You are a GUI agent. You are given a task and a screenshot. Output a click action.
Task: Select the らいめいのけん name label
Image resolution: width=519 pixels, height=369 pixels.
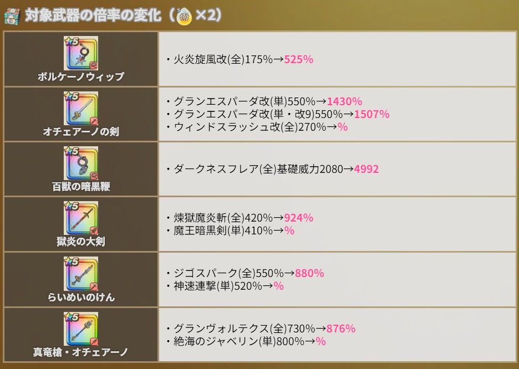tap(81, 297)
